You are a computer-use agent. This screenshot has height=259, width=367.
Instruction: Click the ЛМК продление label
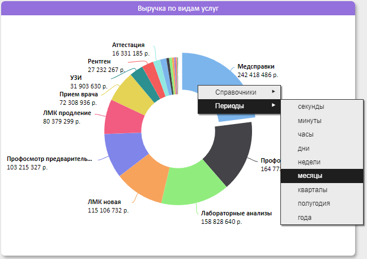tap(67, 113)
